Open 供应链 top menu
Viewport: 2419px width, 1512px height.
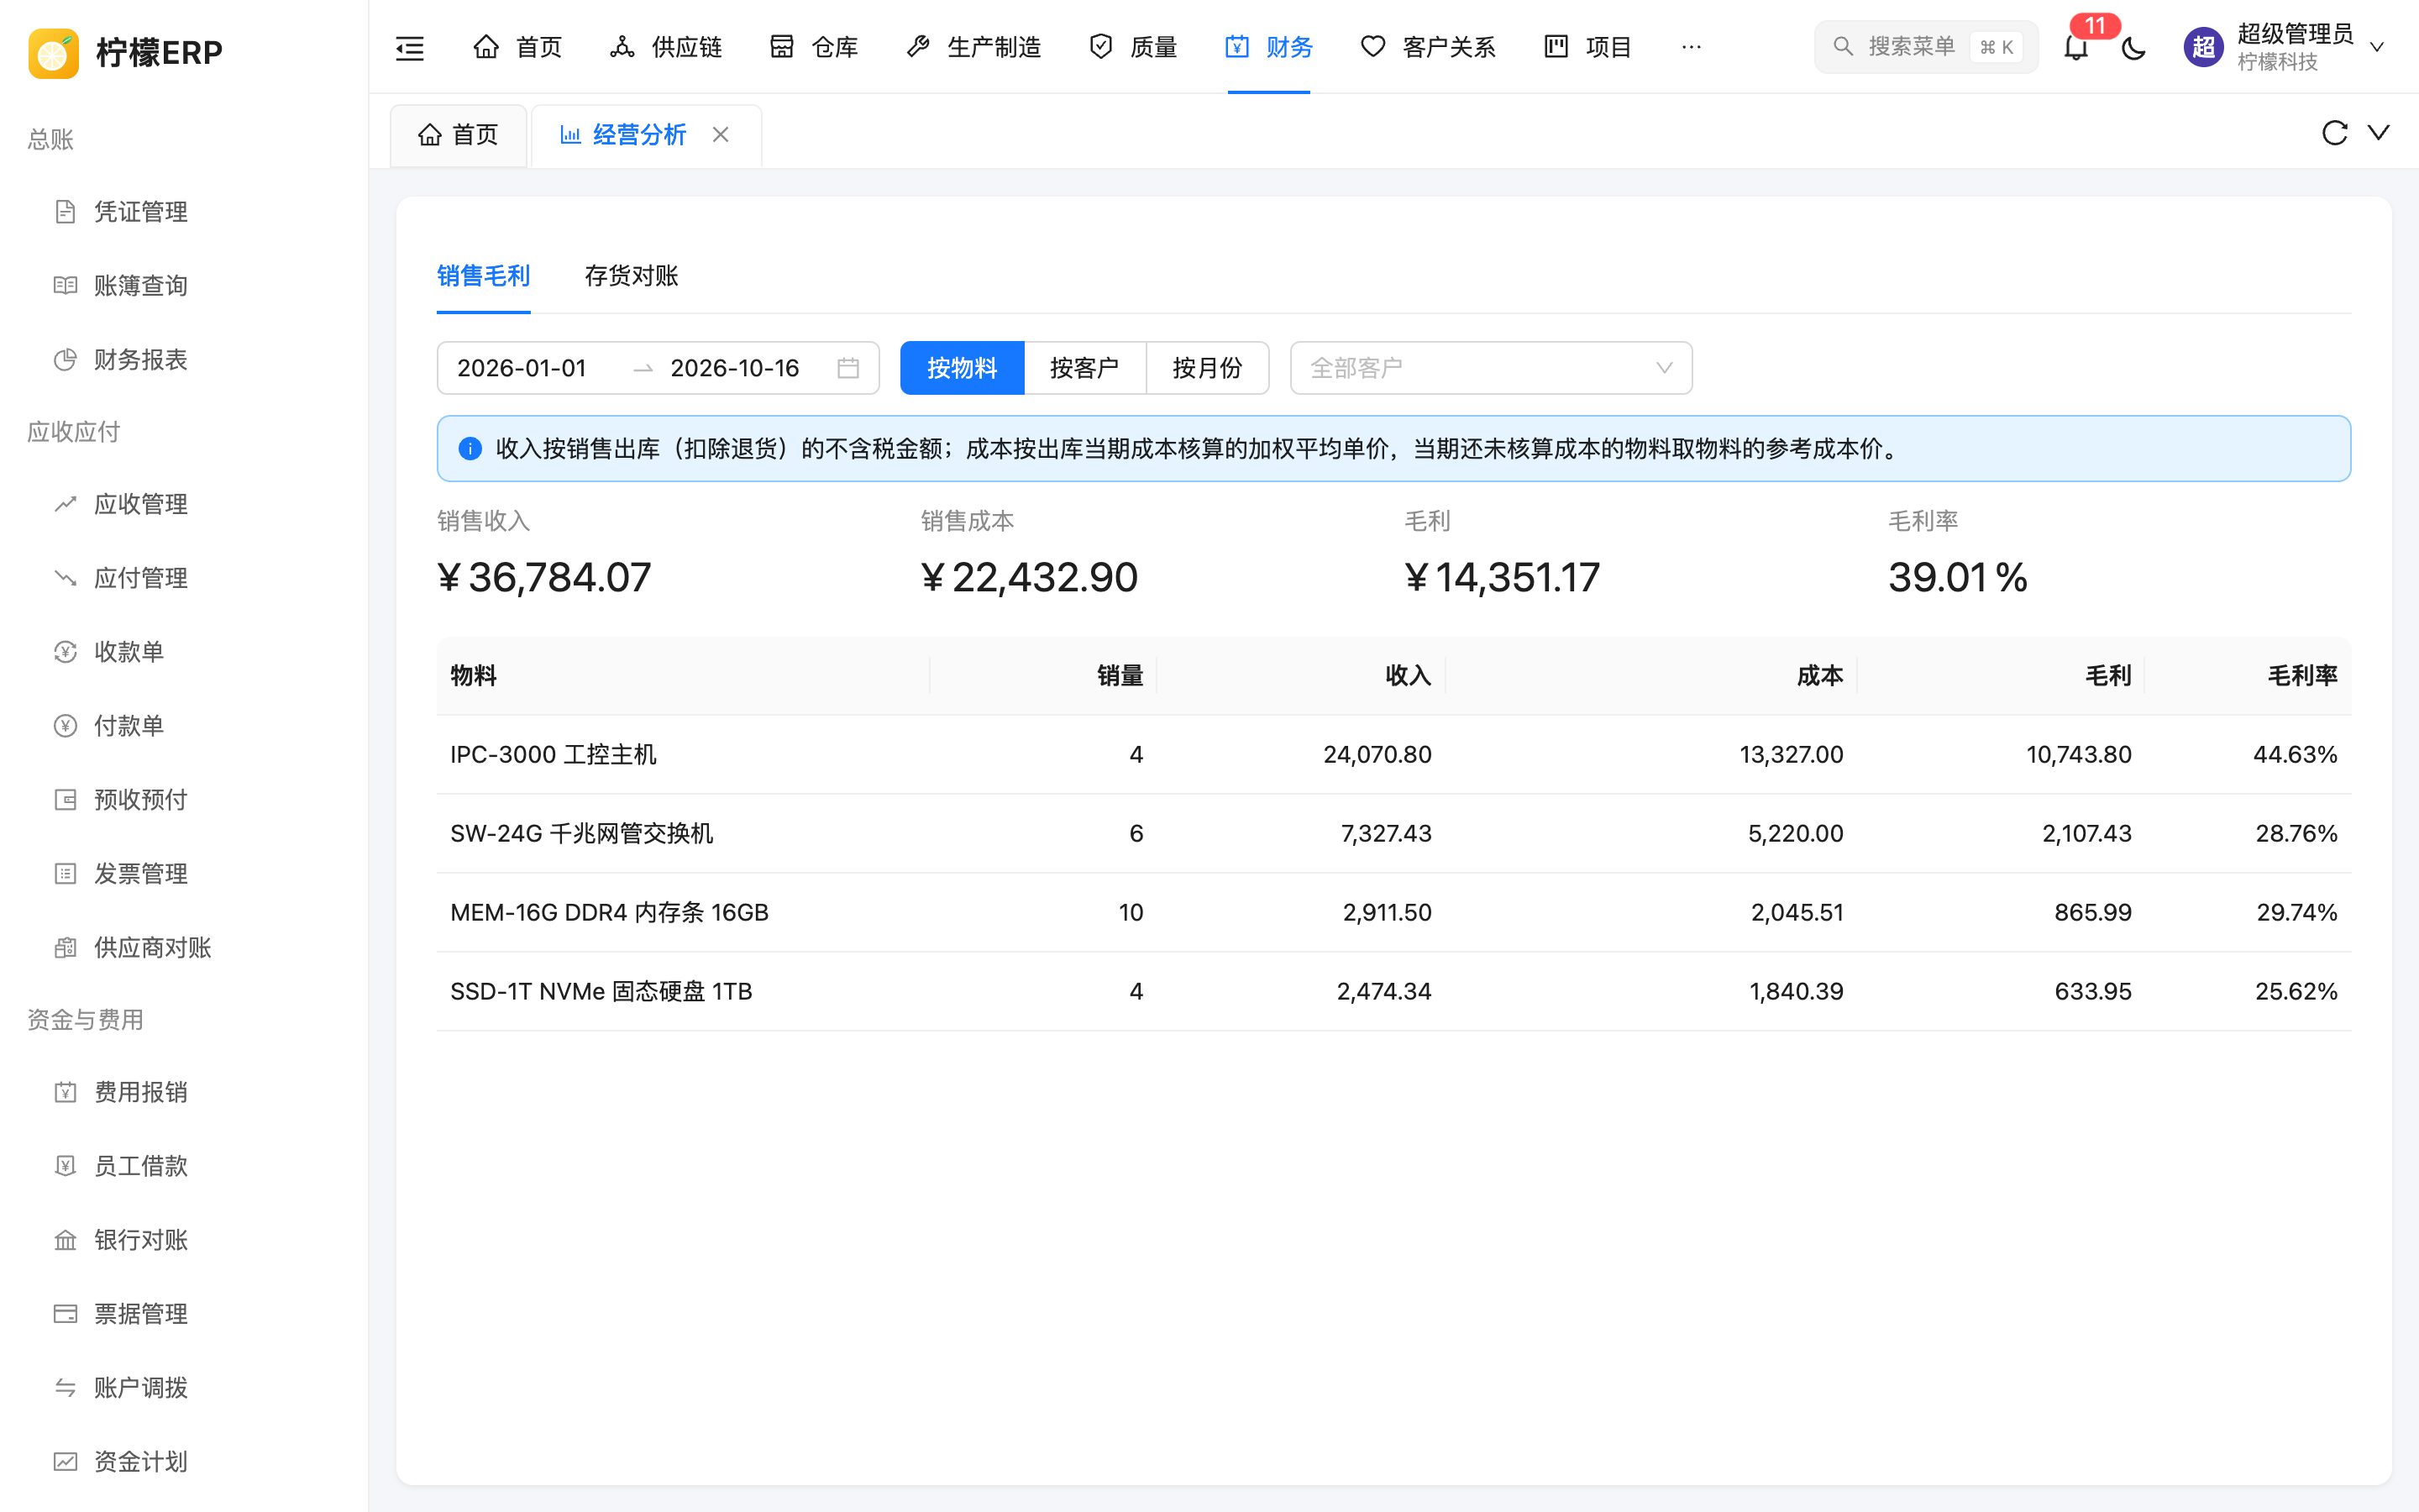pyautogui.click(x=666, y=47)
